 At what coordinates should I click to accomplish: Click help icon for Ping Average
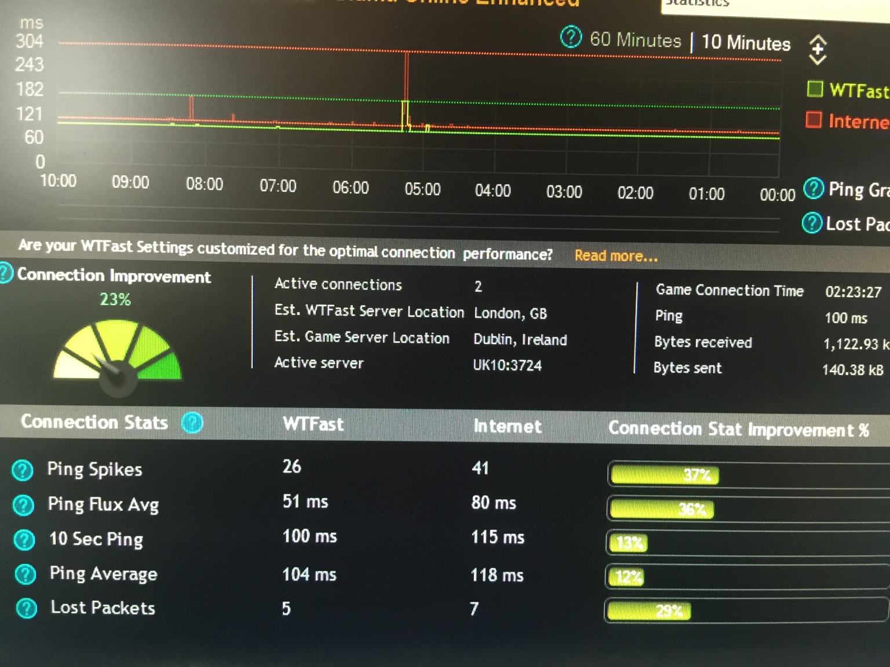[25, 574]
